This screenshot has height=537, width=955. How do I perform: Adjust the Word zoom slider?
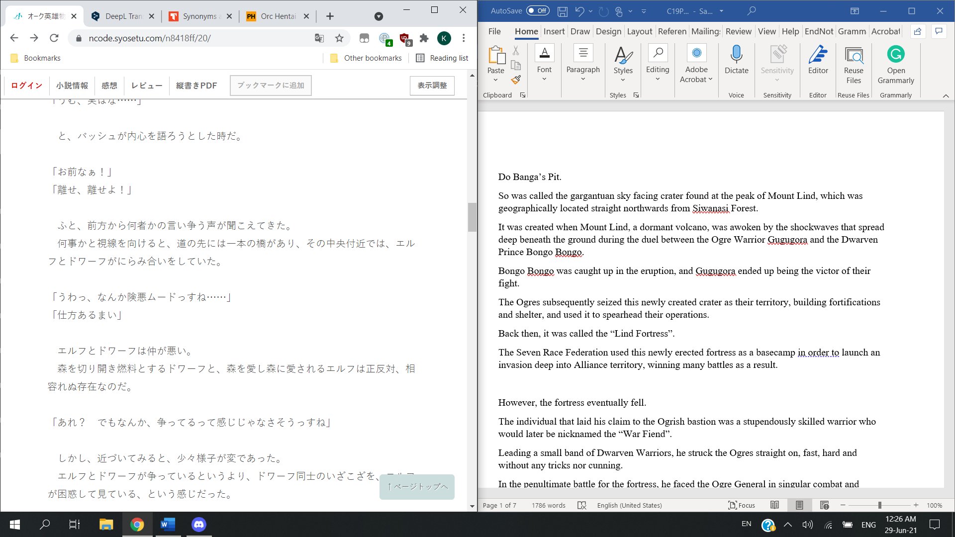(879, 505)
